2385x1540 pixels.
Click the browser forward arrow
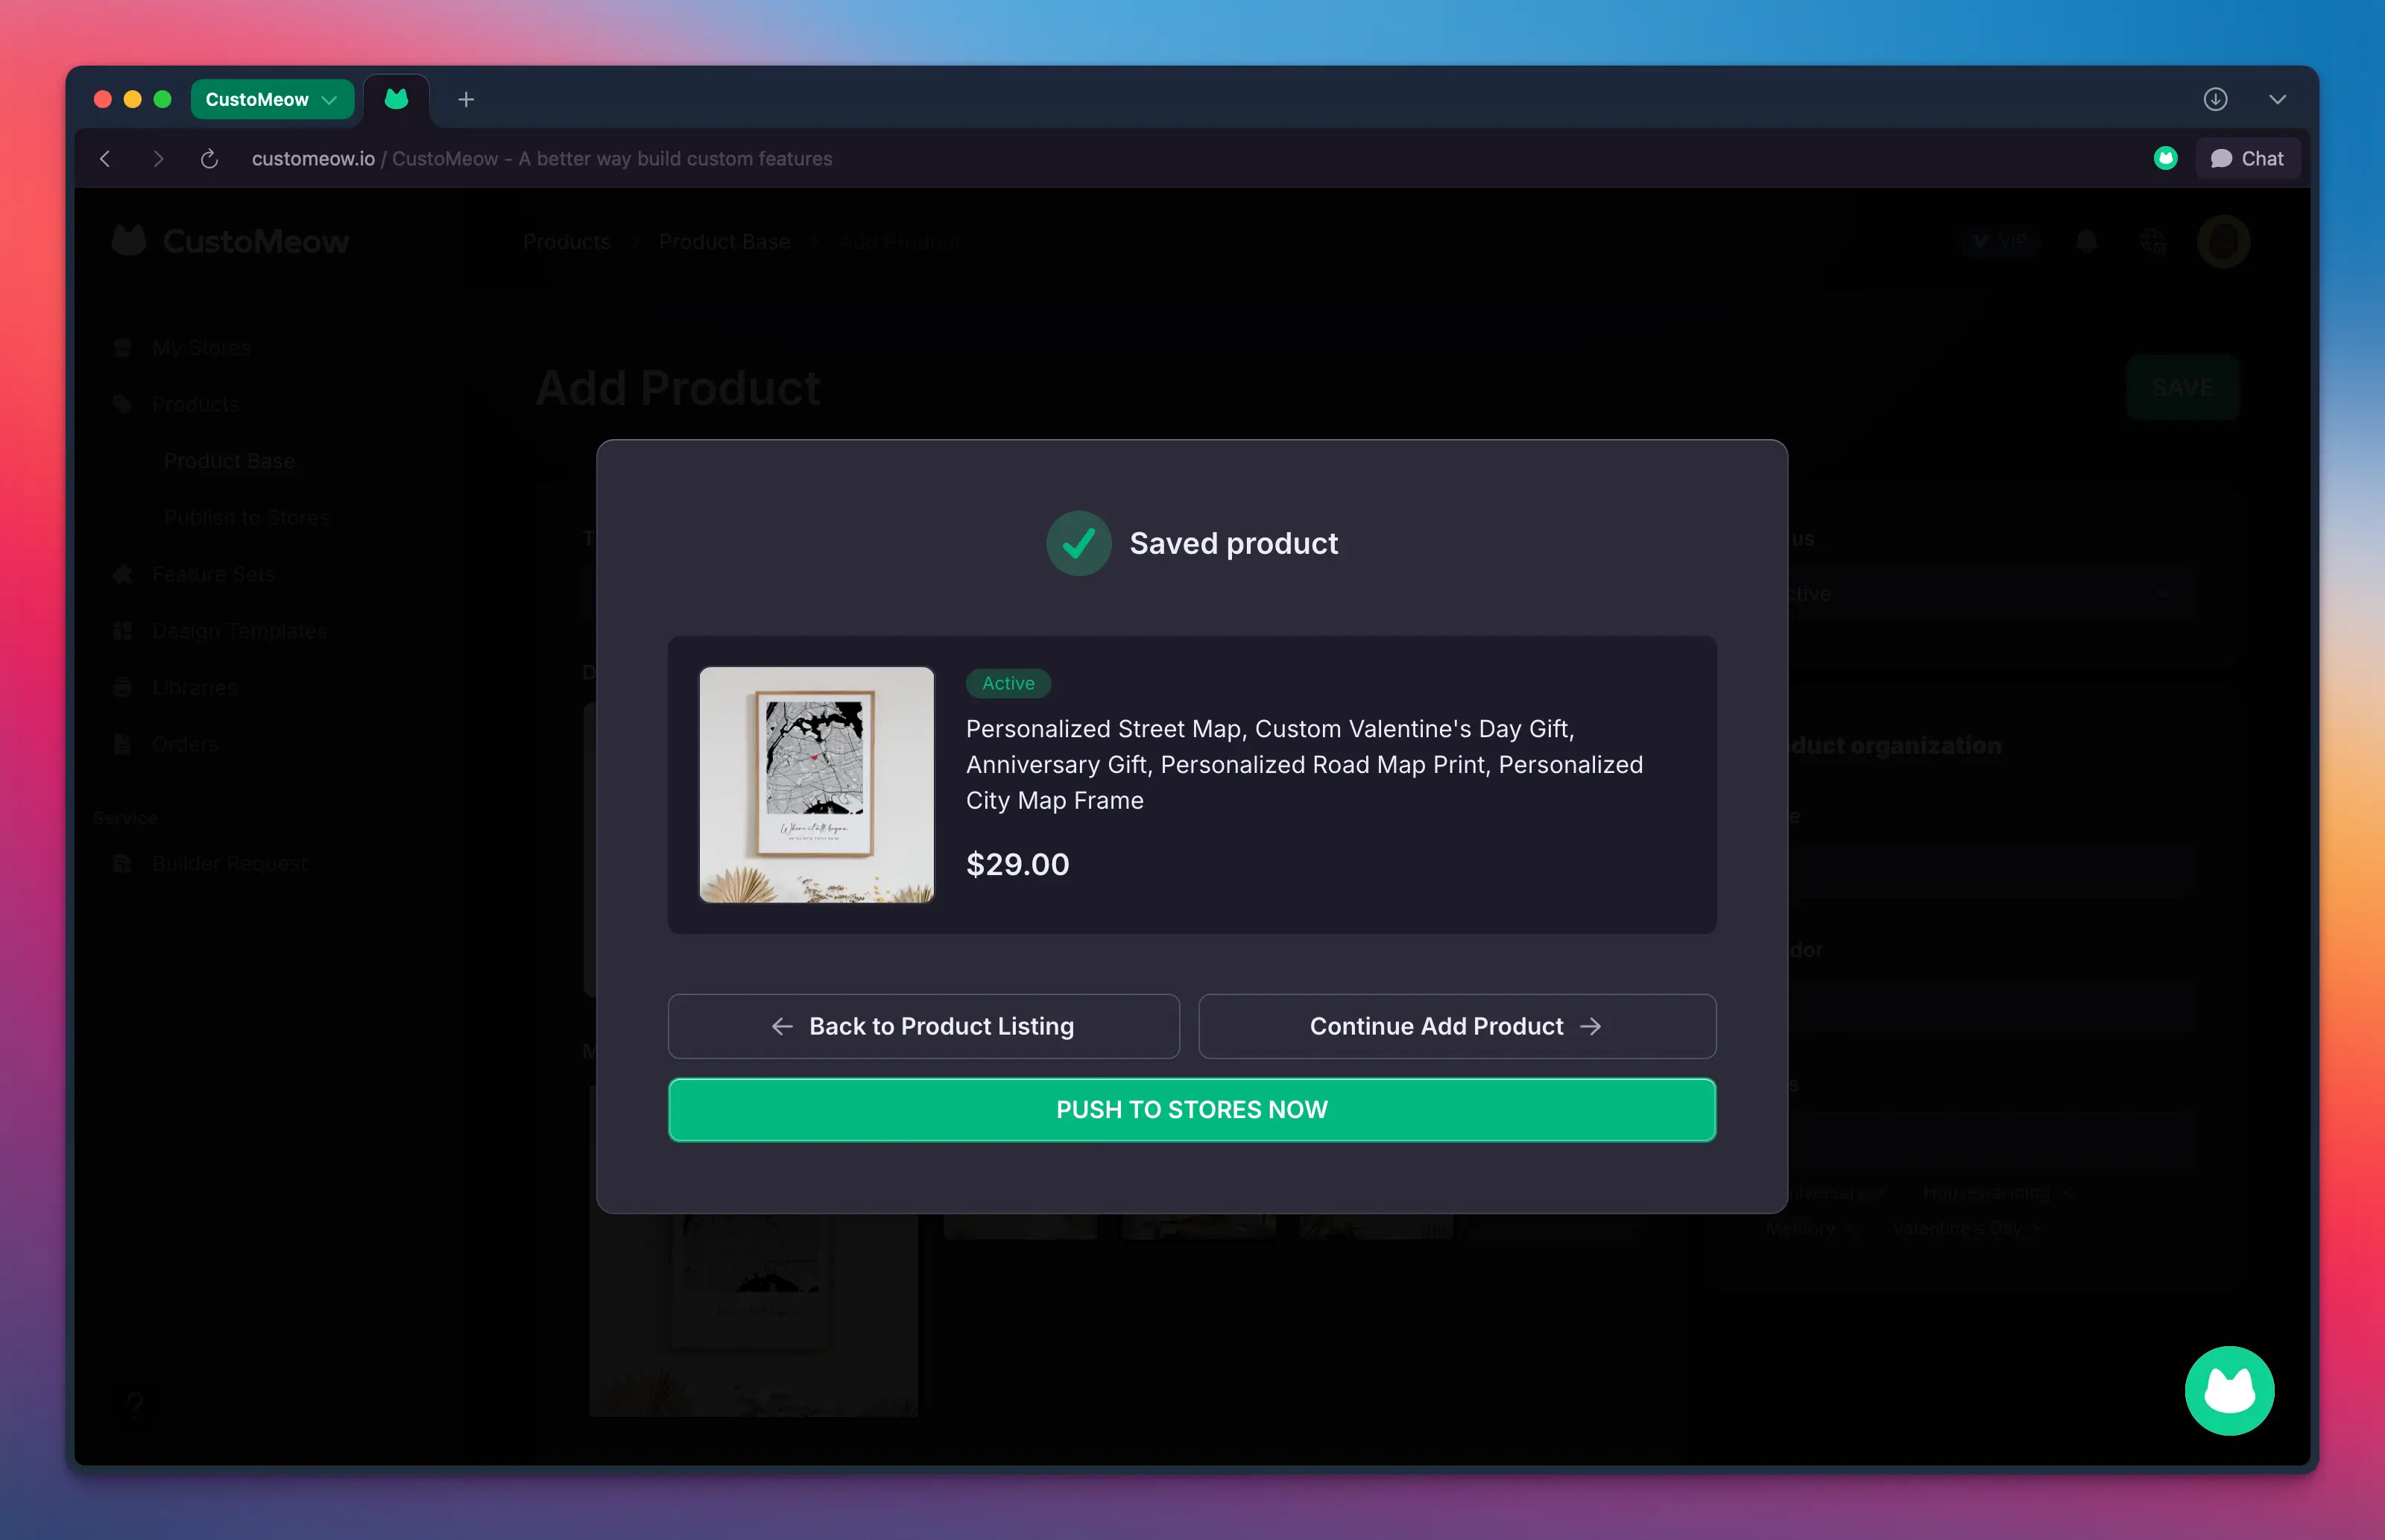point(158,158)
